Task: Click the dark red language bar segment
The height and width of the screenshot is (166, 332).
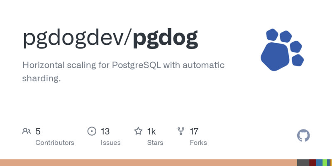Action: pyautogui.click(x=312, y=163)
